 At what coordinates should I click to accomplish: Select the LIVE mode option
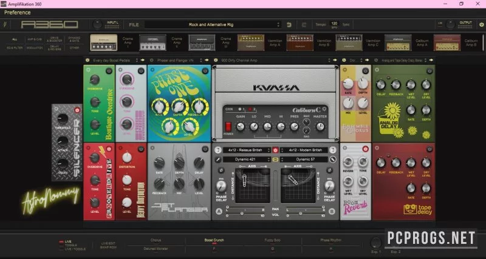coord(65,241)
